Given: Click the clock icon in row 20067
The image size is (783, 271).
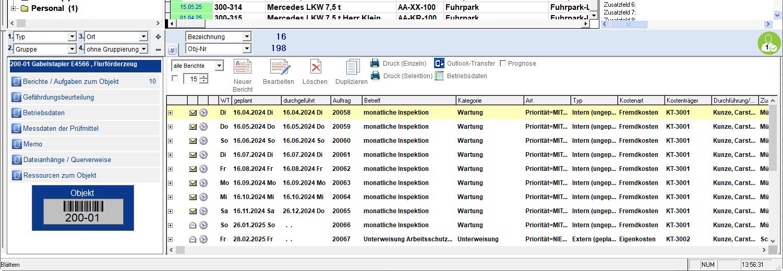Looking at the screenshot, I should (203, 239).
